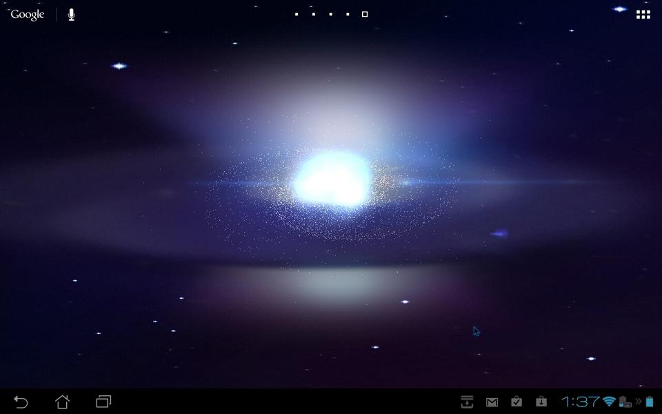Switch to the third home screen dot
Screen dimensions: 662x414
tap(331, 14)
